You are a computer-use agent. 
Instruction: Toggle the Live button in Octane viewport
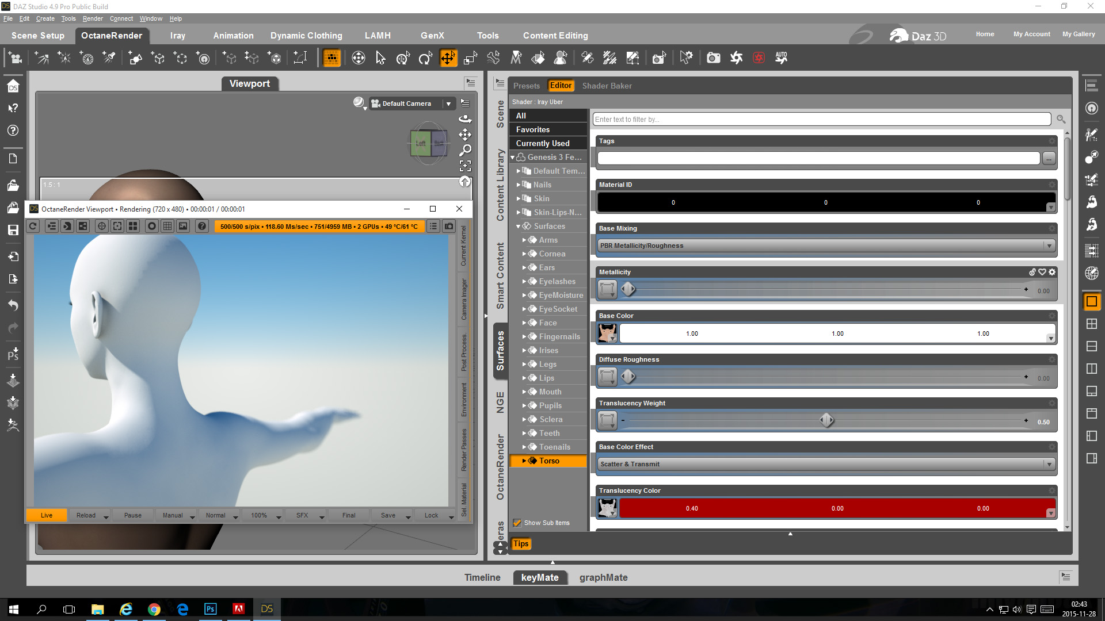point(47,515)
